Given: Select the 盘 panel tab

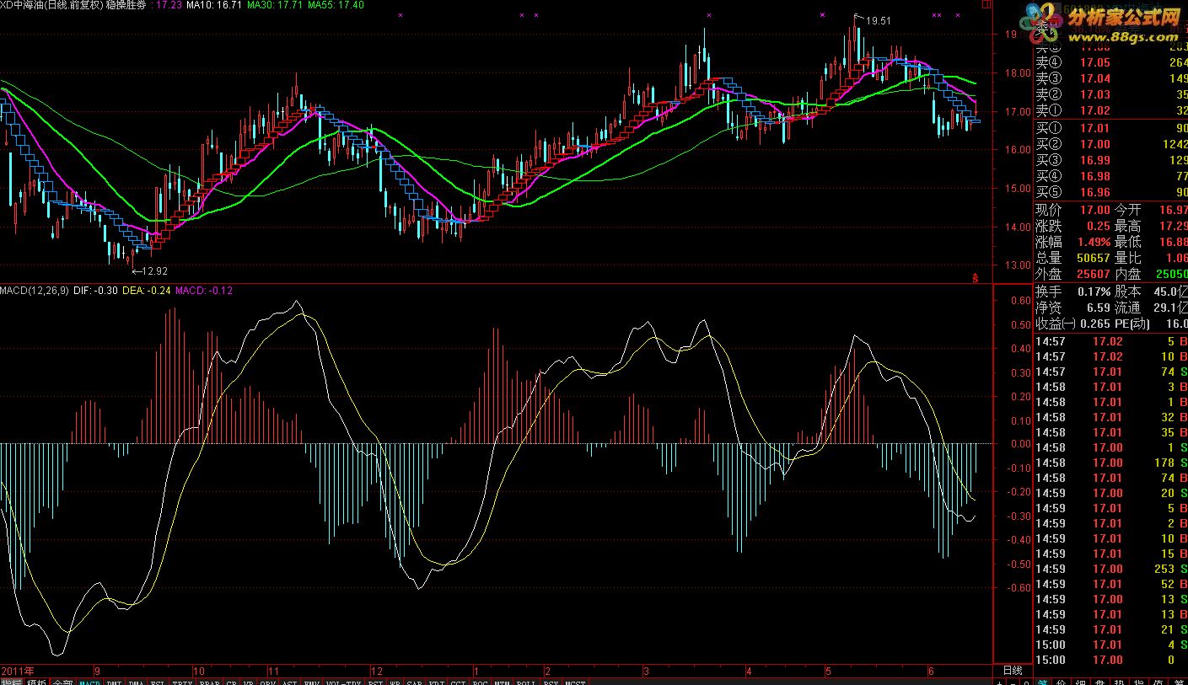Looking at the screenshot, I should point(1099,682).
